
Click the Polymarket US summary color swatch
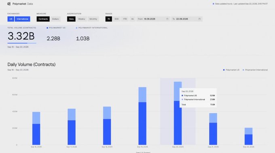[x=47, y=28]
